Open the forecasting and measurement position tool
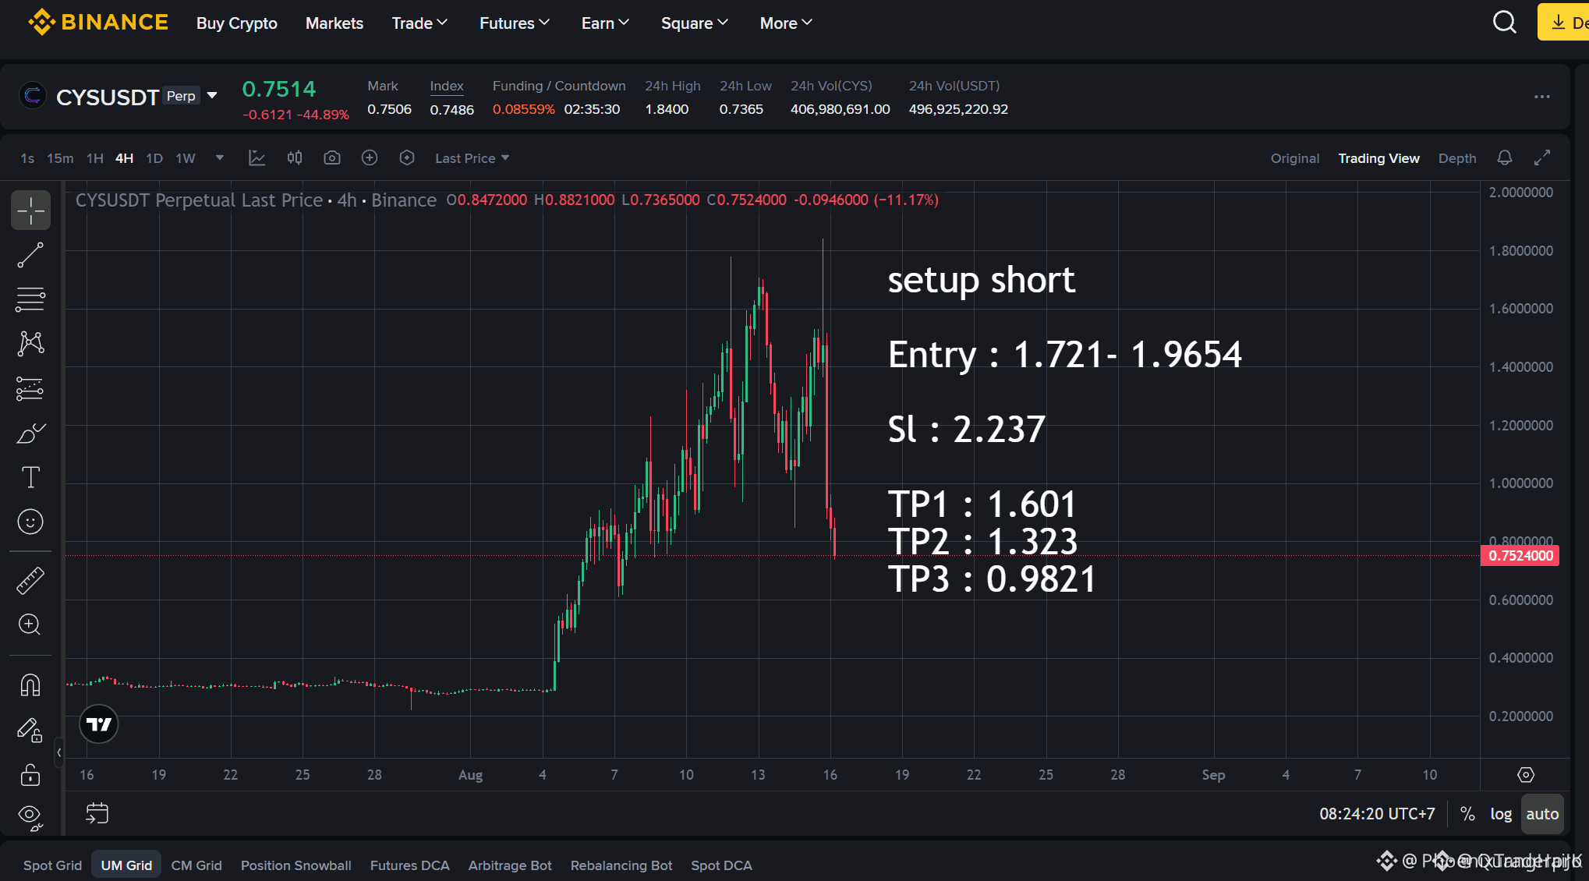 tap(30, 388)
